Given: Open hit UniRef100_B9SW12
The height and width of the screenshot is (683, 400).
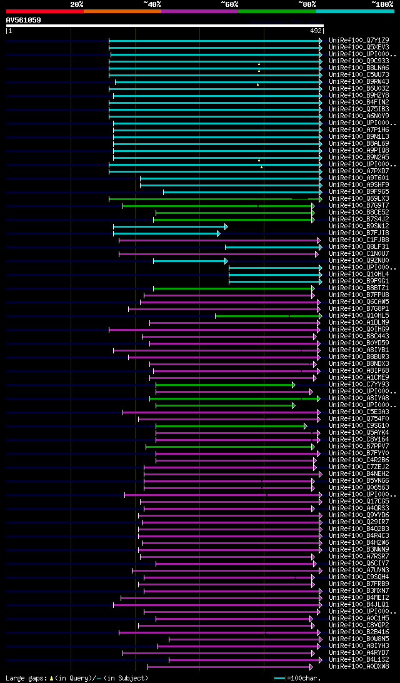Looking at the screenshot, I should pos(359,226).
